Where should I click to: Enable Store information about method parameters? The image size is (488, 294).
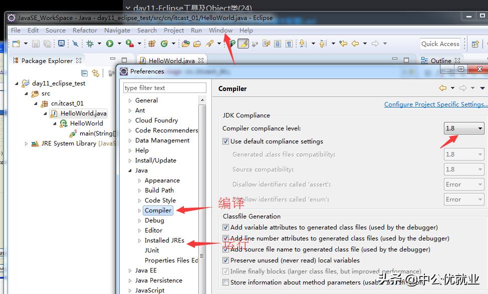click(x=225, y=282)
